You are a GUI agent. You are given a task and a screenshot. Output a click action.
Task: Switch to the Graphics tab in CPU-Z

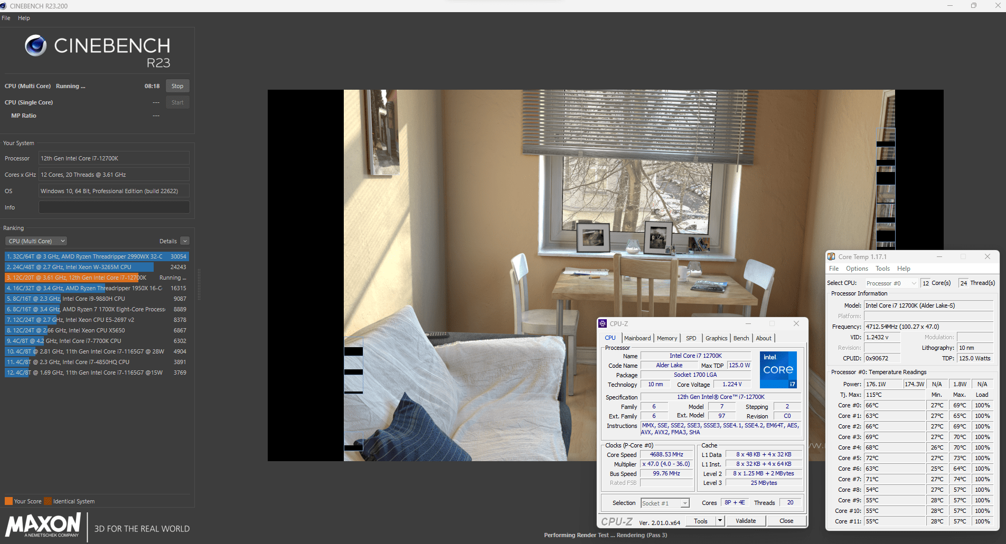pyautogui.click(x=717, y=338)
